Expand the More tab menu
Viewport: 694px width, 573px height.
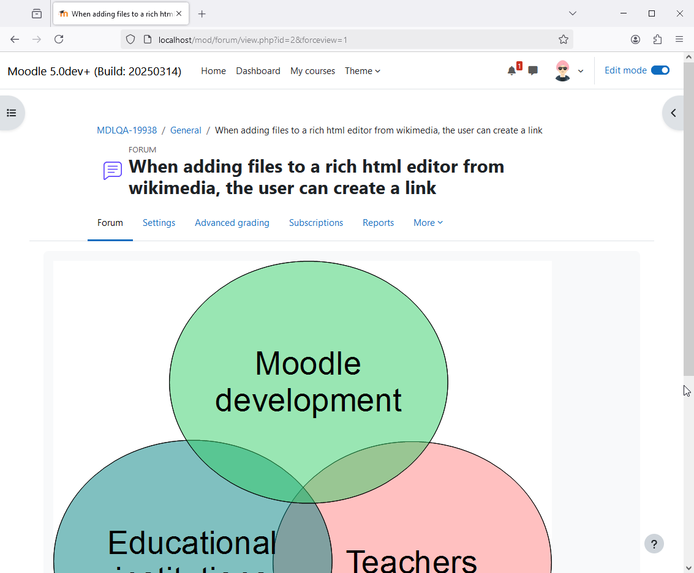coord(428,223)
